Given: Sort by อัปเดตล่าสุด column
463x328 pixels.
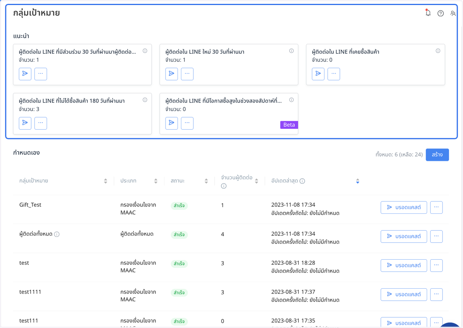Looking at the screenshot, I should pos(358,181).
